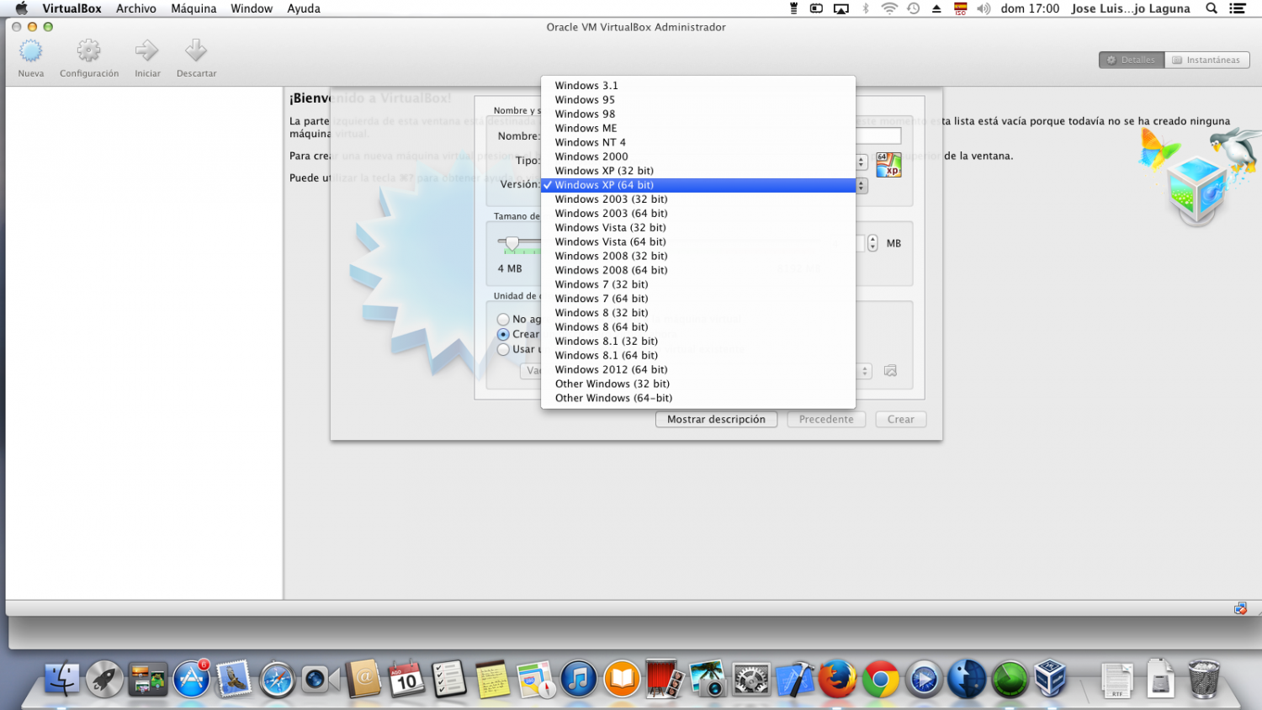The image size is (1262, 710).
Task: Open System Preferences gears in dock
Action: [x=751, y=679]
